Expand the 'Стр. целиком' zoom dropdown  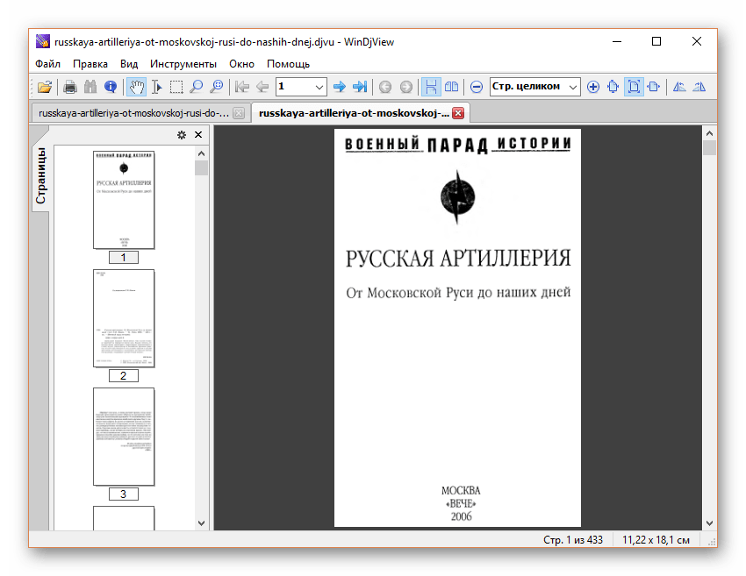[x=573, y=87]
